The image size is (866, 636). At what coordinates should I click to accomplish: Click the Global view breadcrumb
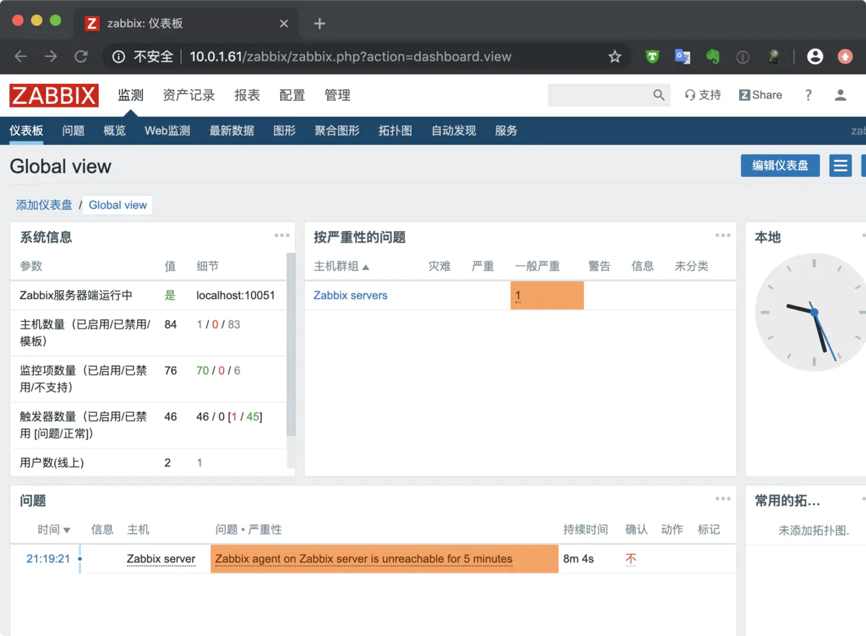point(118,205)
